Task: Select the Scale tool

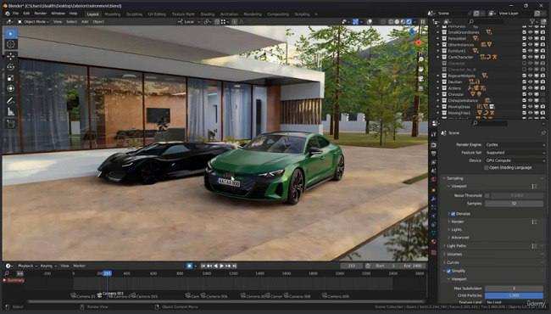Action: [x=10, y=78]
